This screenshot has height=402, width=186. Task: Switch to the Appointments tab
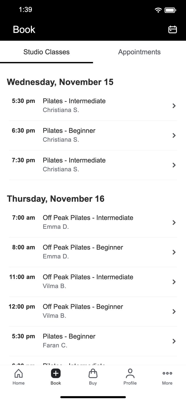pyautogui.click(x=139, y=52)
